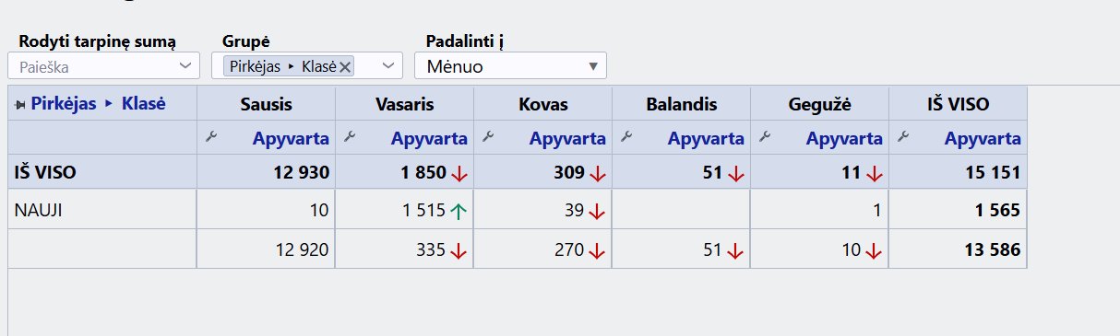Click the wrench icon under Vasaris column
Image resolution: width=1120 pixels, height=336 pixels.
(350, 137)
